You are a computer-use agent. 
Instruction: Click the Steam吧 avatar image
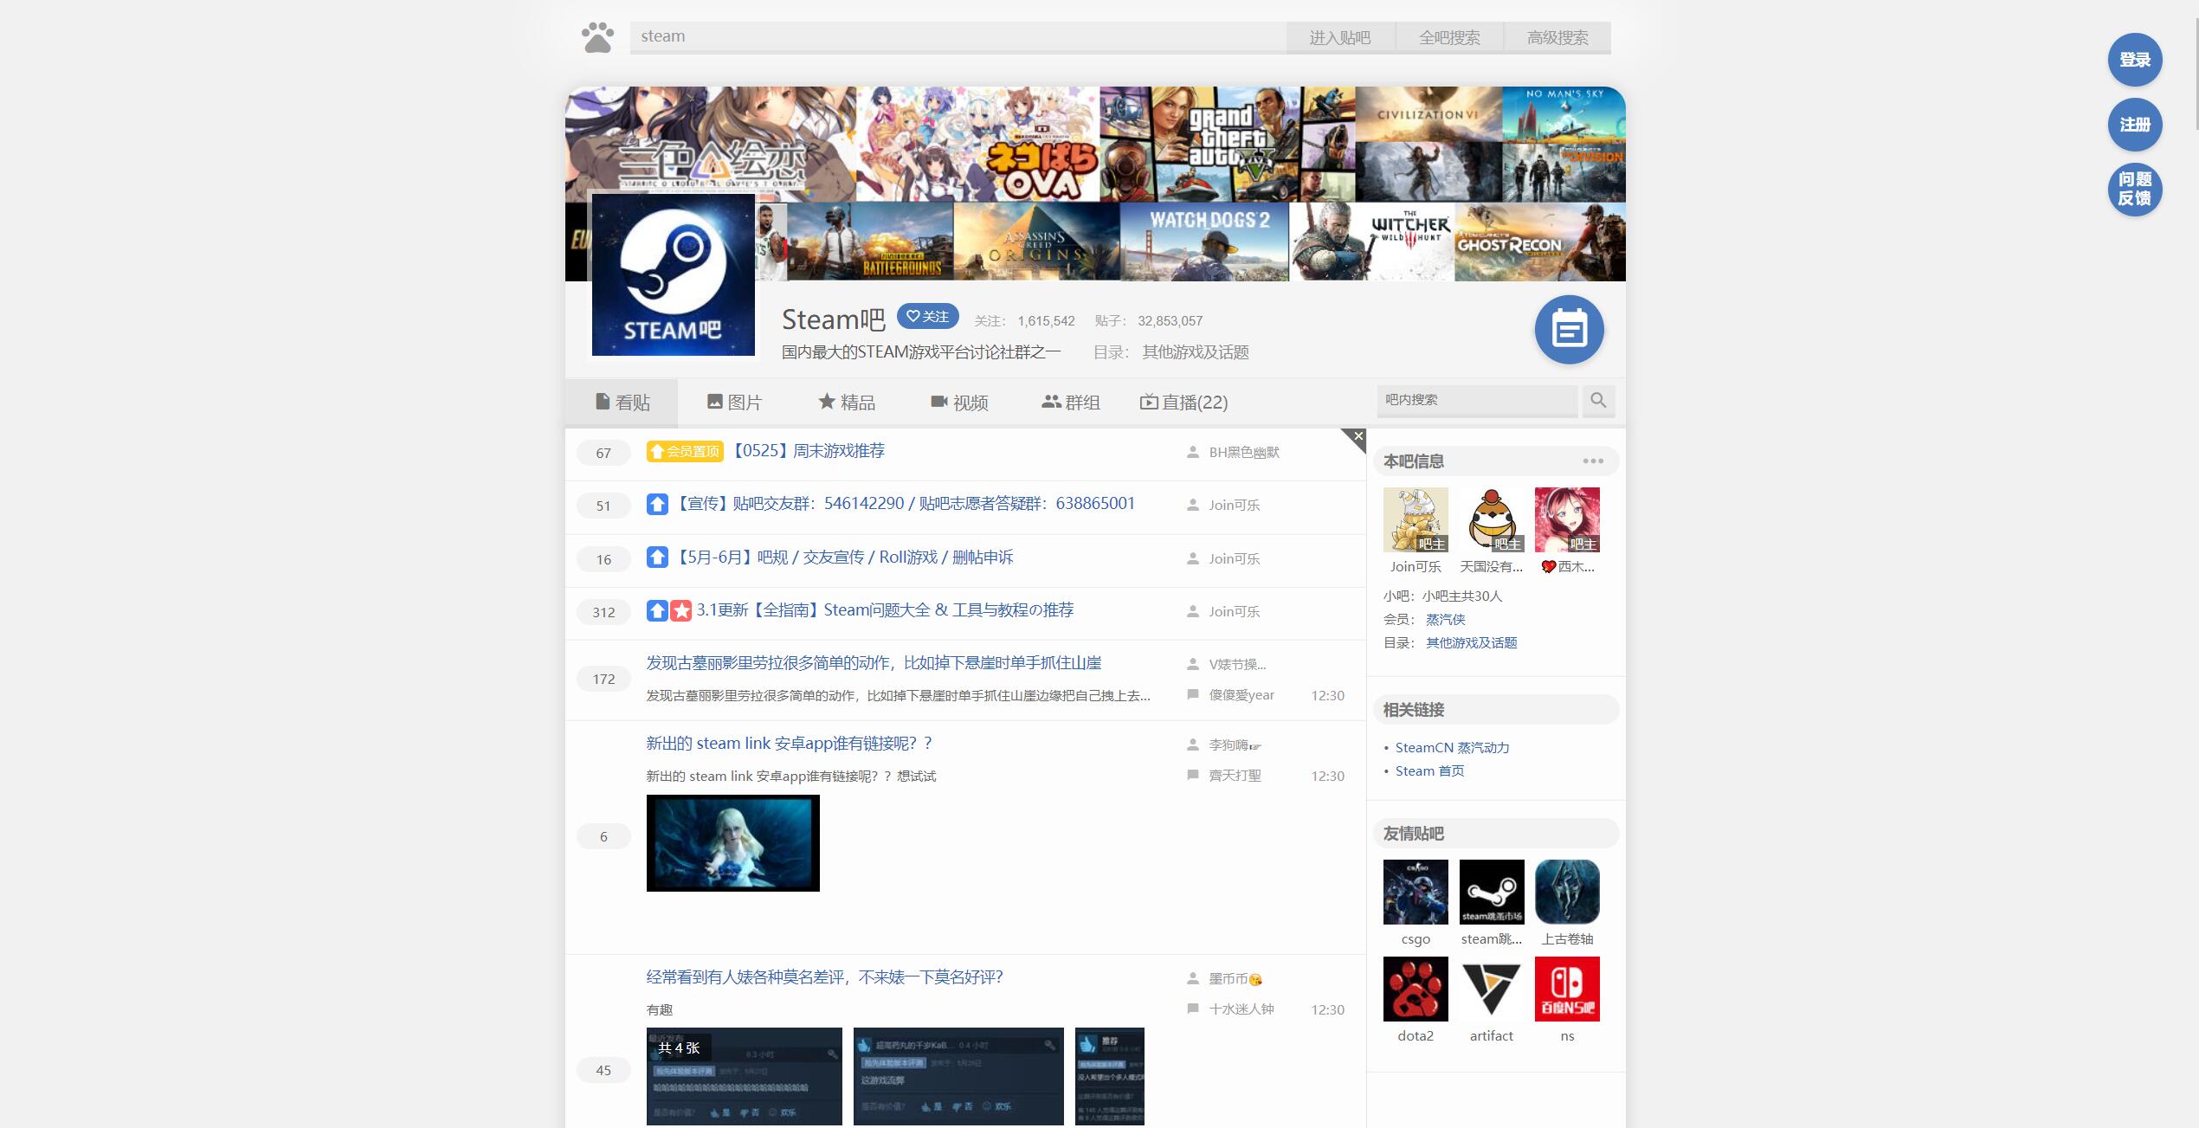(674, 274)
